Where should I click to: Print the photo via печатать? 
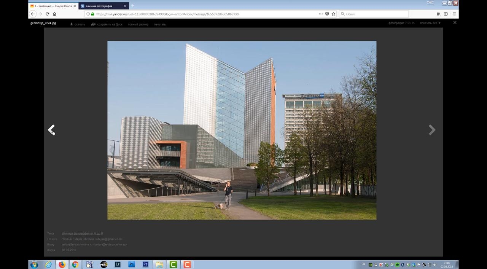[x=160, y=24]
